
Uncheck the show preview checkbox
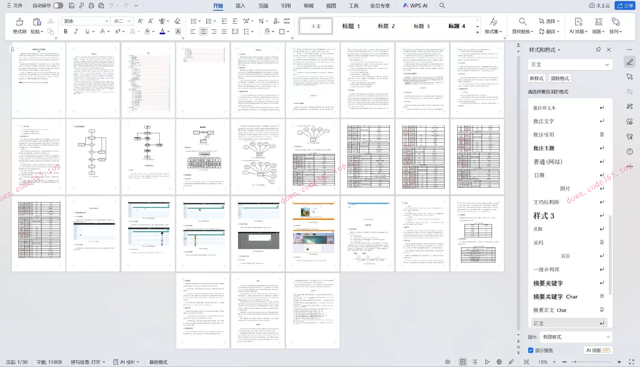coord(531,350)
